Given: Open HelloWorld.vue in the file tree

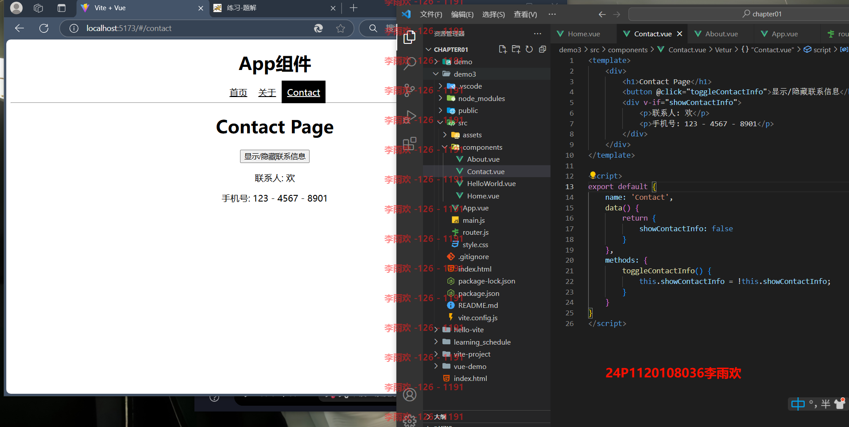Looking at the screenshot, I should (491, 183).
